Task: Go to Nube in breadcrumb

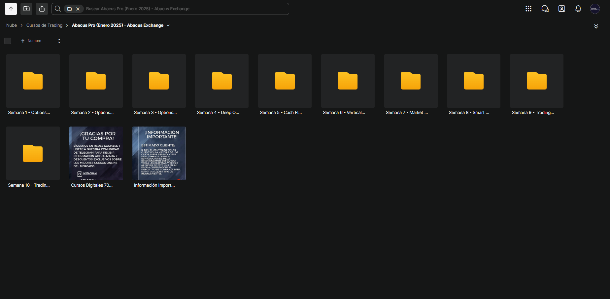Action: (x=12, y=25)
